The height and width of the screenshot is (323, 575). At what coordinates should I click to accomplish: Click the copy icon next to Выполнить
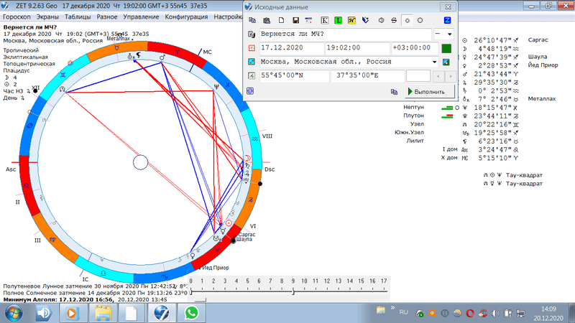[394, 92]
